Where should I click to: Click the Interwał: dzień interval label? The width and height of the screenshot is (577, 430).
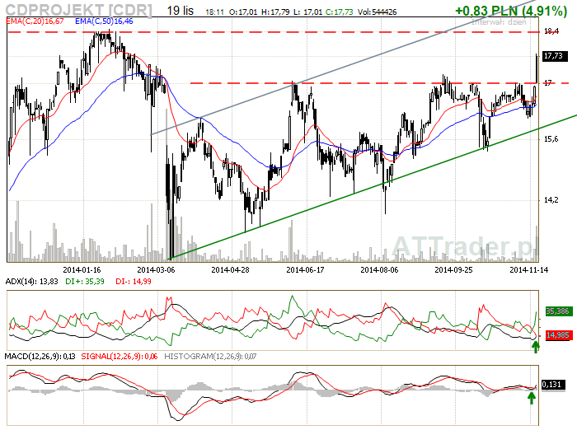click(x=499, y=22)
